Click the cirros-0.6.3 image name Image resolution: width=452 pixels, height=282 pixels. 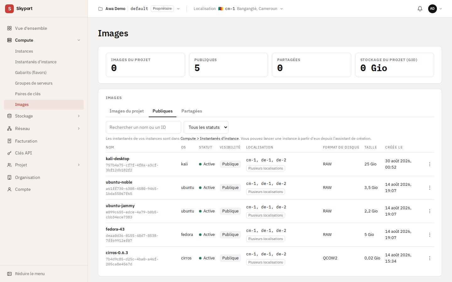[117, 253]
